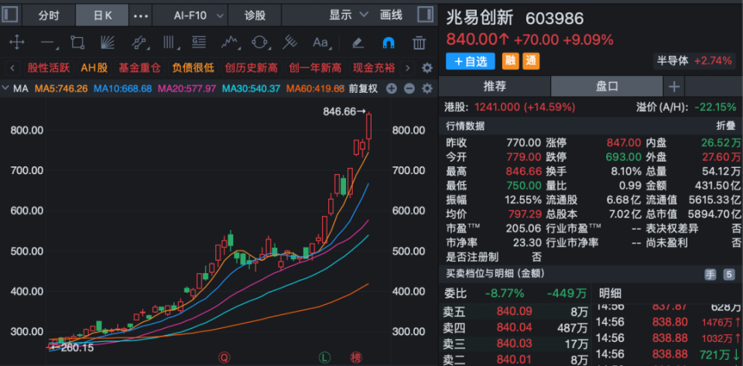Click the 半导体 sector label
Viewport: 743px width, 366px height.
click(673, 61)
